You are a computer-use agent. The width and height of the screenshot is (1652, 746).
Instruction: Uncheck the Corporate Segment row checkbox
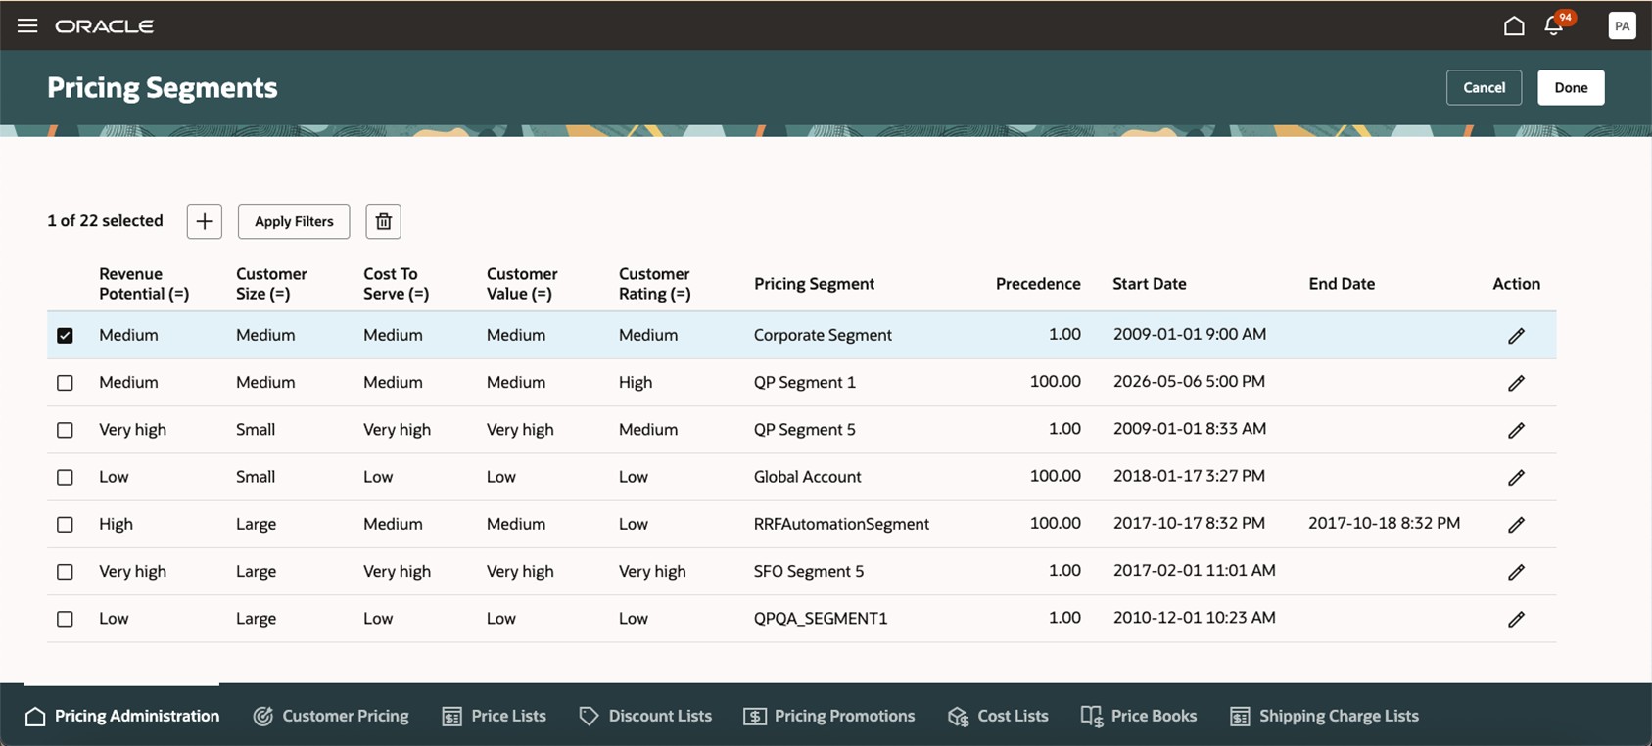(65, 335)
